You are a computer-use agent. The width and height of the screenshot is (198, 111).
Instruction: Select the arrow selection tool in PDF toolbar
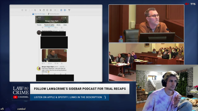click(40, 10)
